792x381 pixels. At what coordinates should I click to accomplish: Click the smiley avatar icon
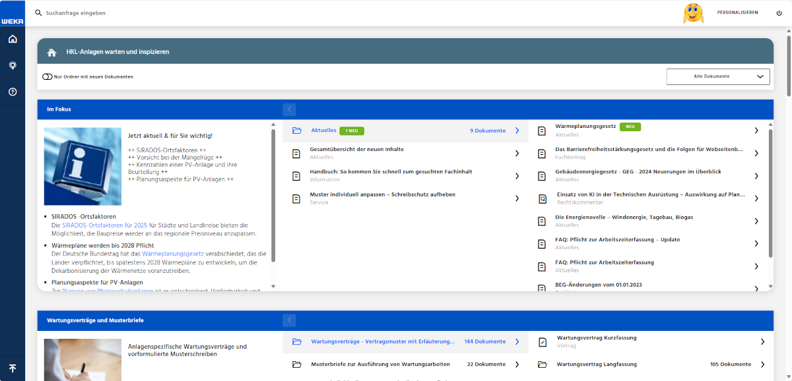pos(693,13)
